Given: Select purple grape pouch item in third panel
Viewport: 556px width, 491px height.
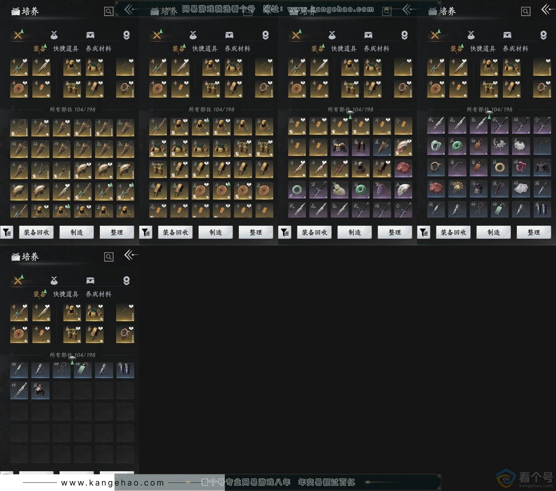Looking at the screenshot, I should point(382,190).
